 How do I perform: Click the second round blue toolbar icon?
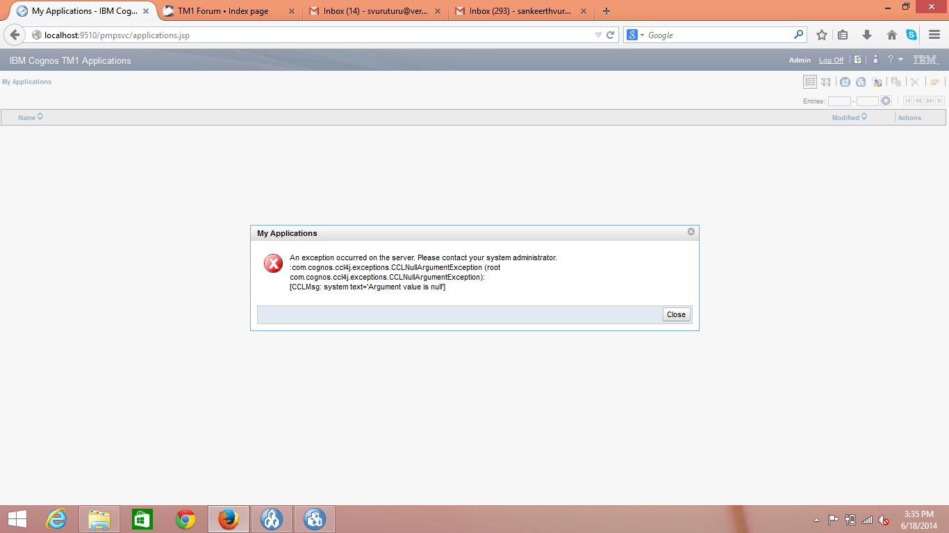click(861, 82)
